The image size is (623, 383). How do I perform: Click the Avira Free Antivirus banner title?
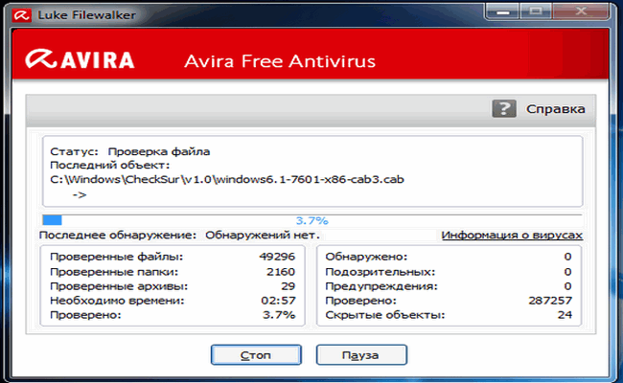[280, 61]
